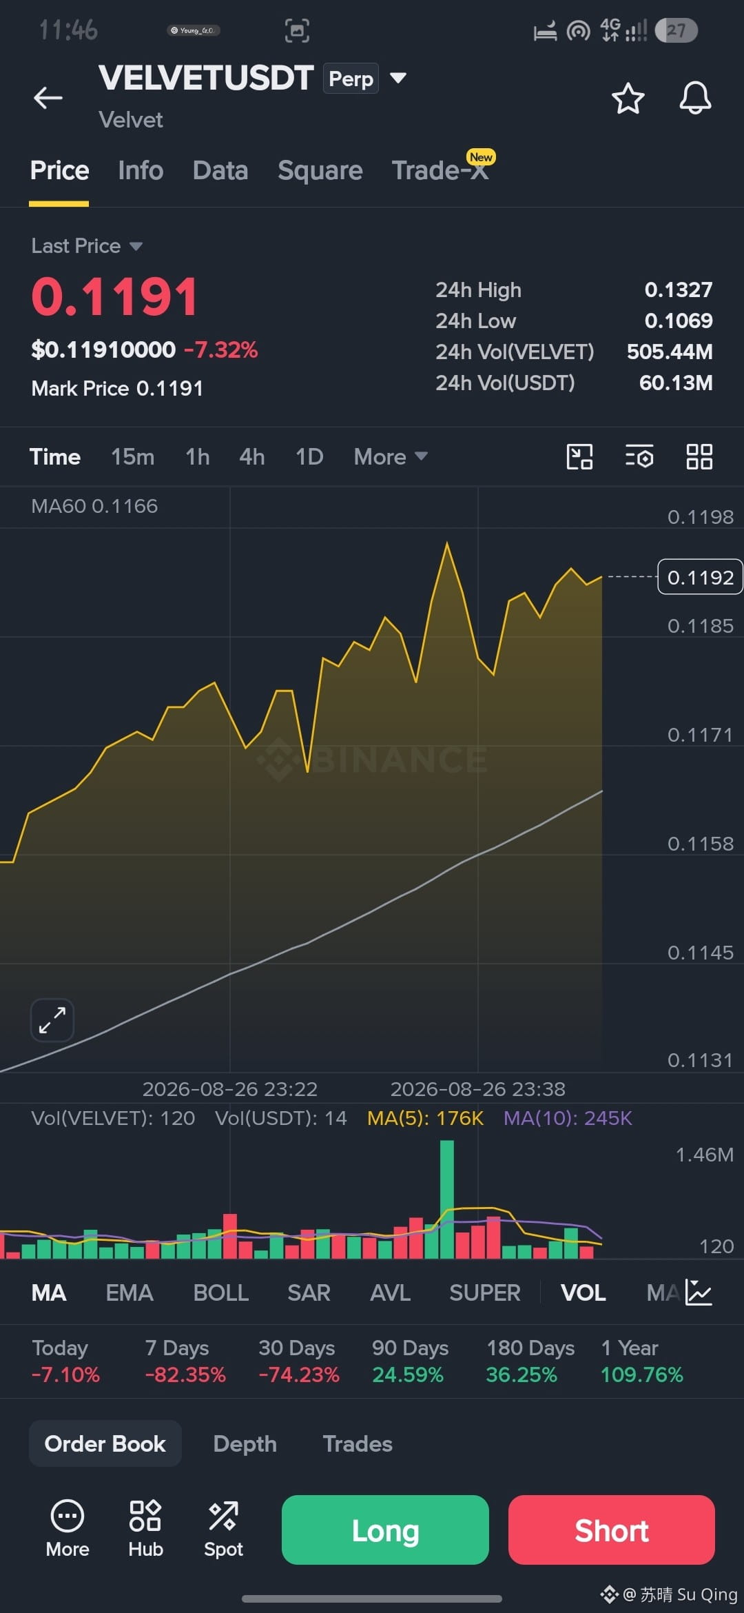Toggle the VOL sub-indicator

click(x=583, y=1292)
